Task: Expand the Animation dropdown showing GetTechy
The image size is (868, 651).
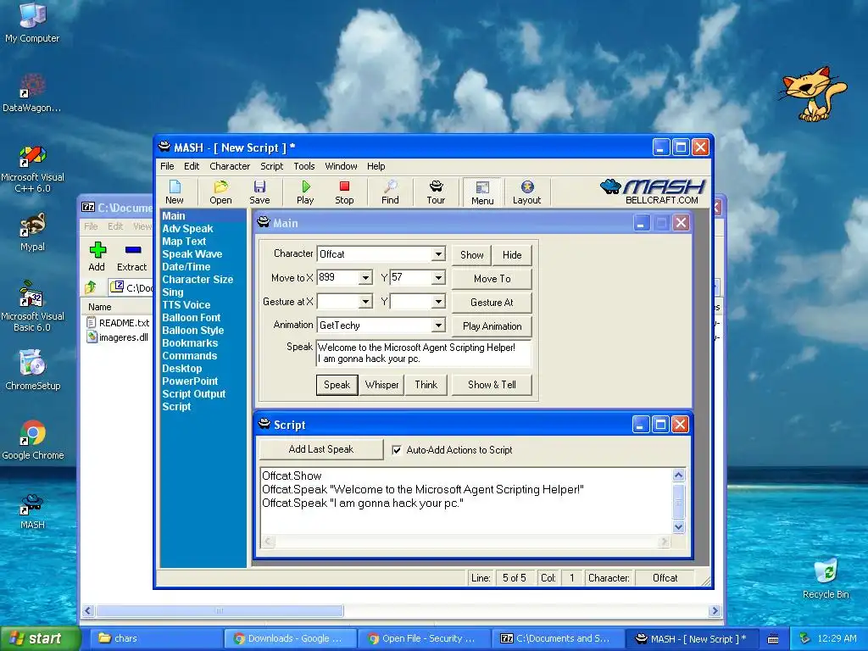Action: coord(438,325)
